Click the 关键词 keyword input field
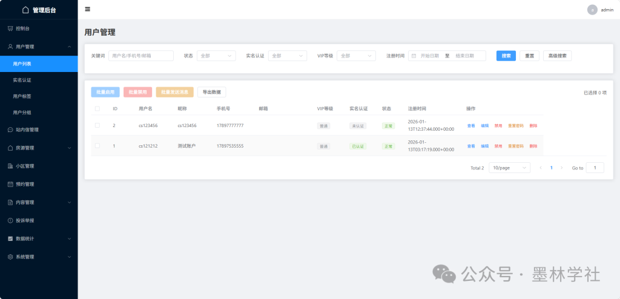The height and width of the screenshot is (299, 620). click(141, 56)
